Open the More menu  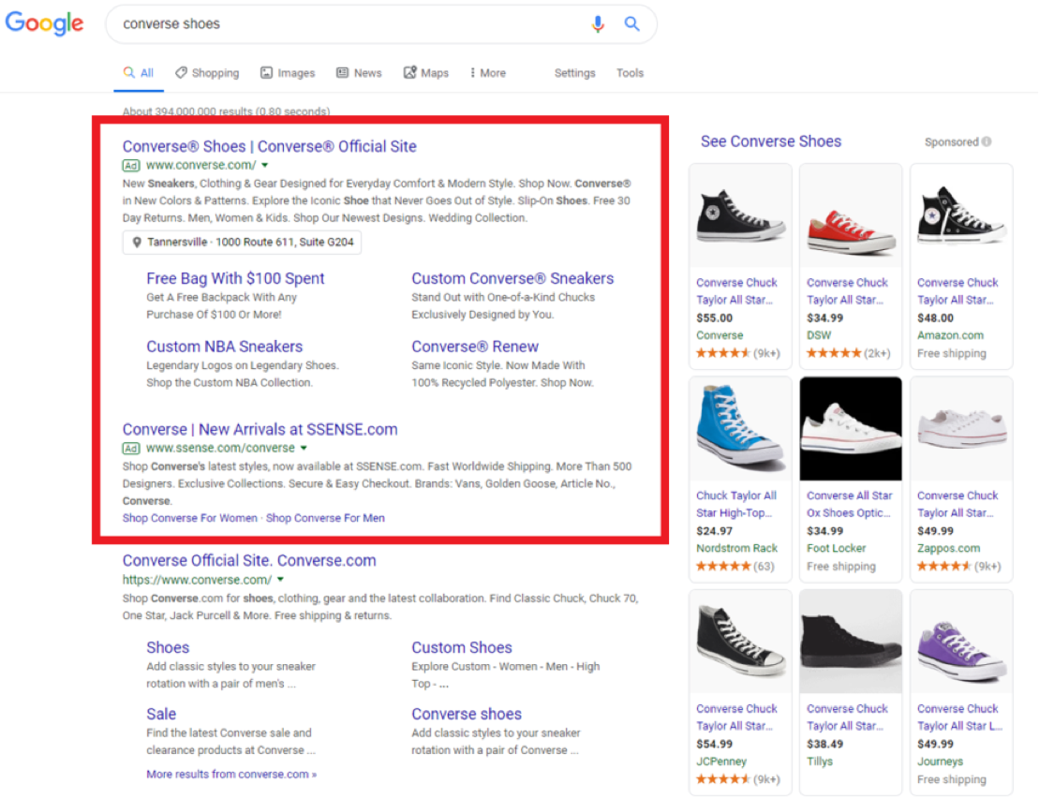click(488, 73)
